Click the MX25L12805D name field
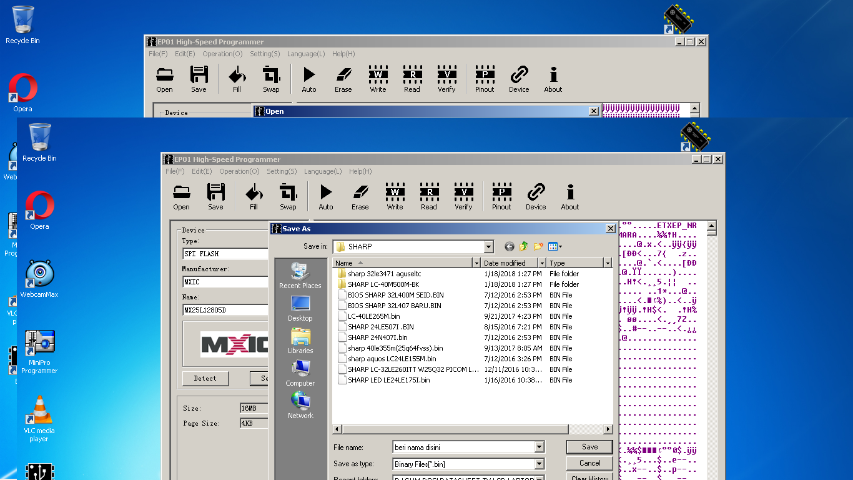 click(x=225, y=310)
